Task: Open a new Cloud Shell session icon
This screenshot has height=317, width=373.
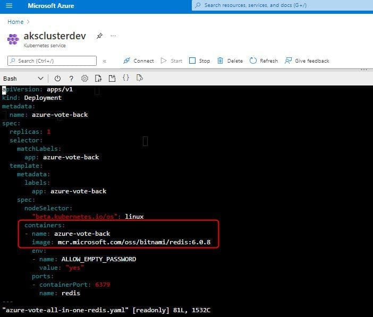Action: tap(112, 78)
